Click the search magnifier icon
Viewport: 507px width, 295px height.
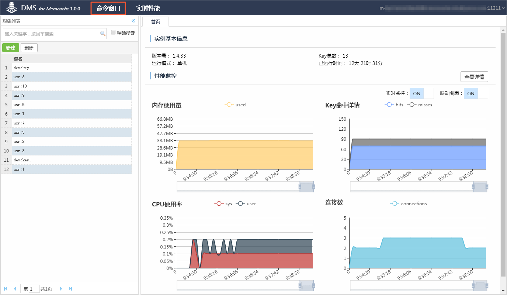(x=103, y=34)
